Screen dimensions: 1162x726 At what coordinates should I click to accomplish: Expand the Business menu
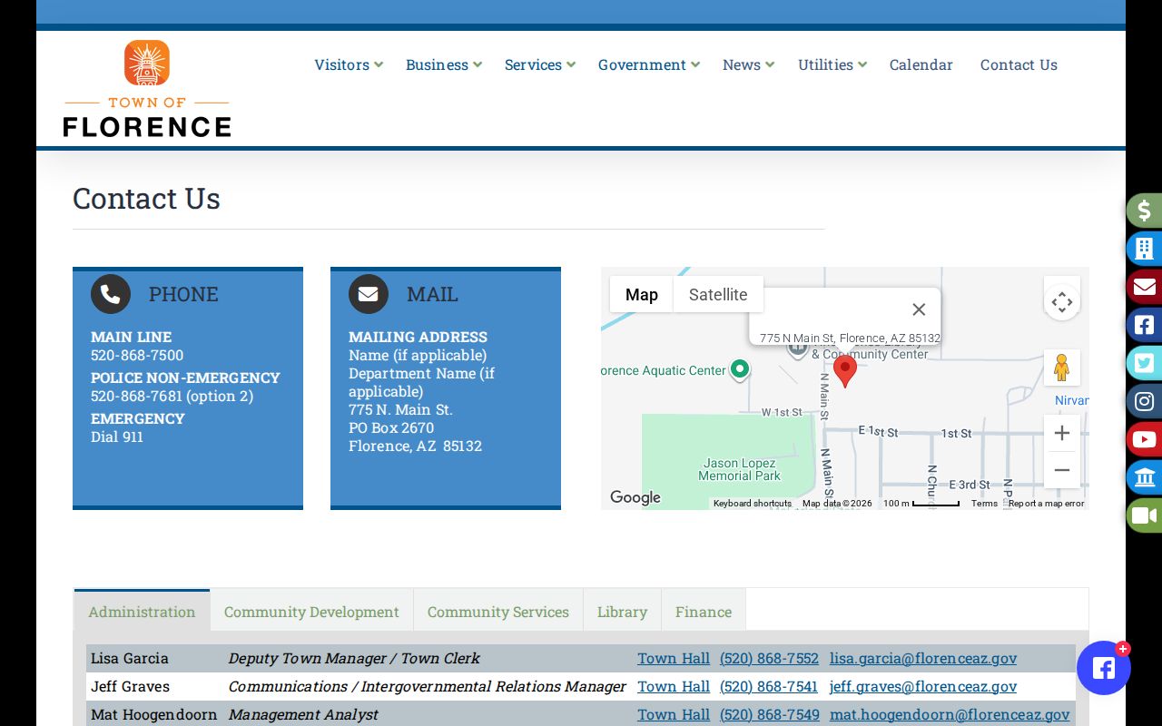pos(444,64)
